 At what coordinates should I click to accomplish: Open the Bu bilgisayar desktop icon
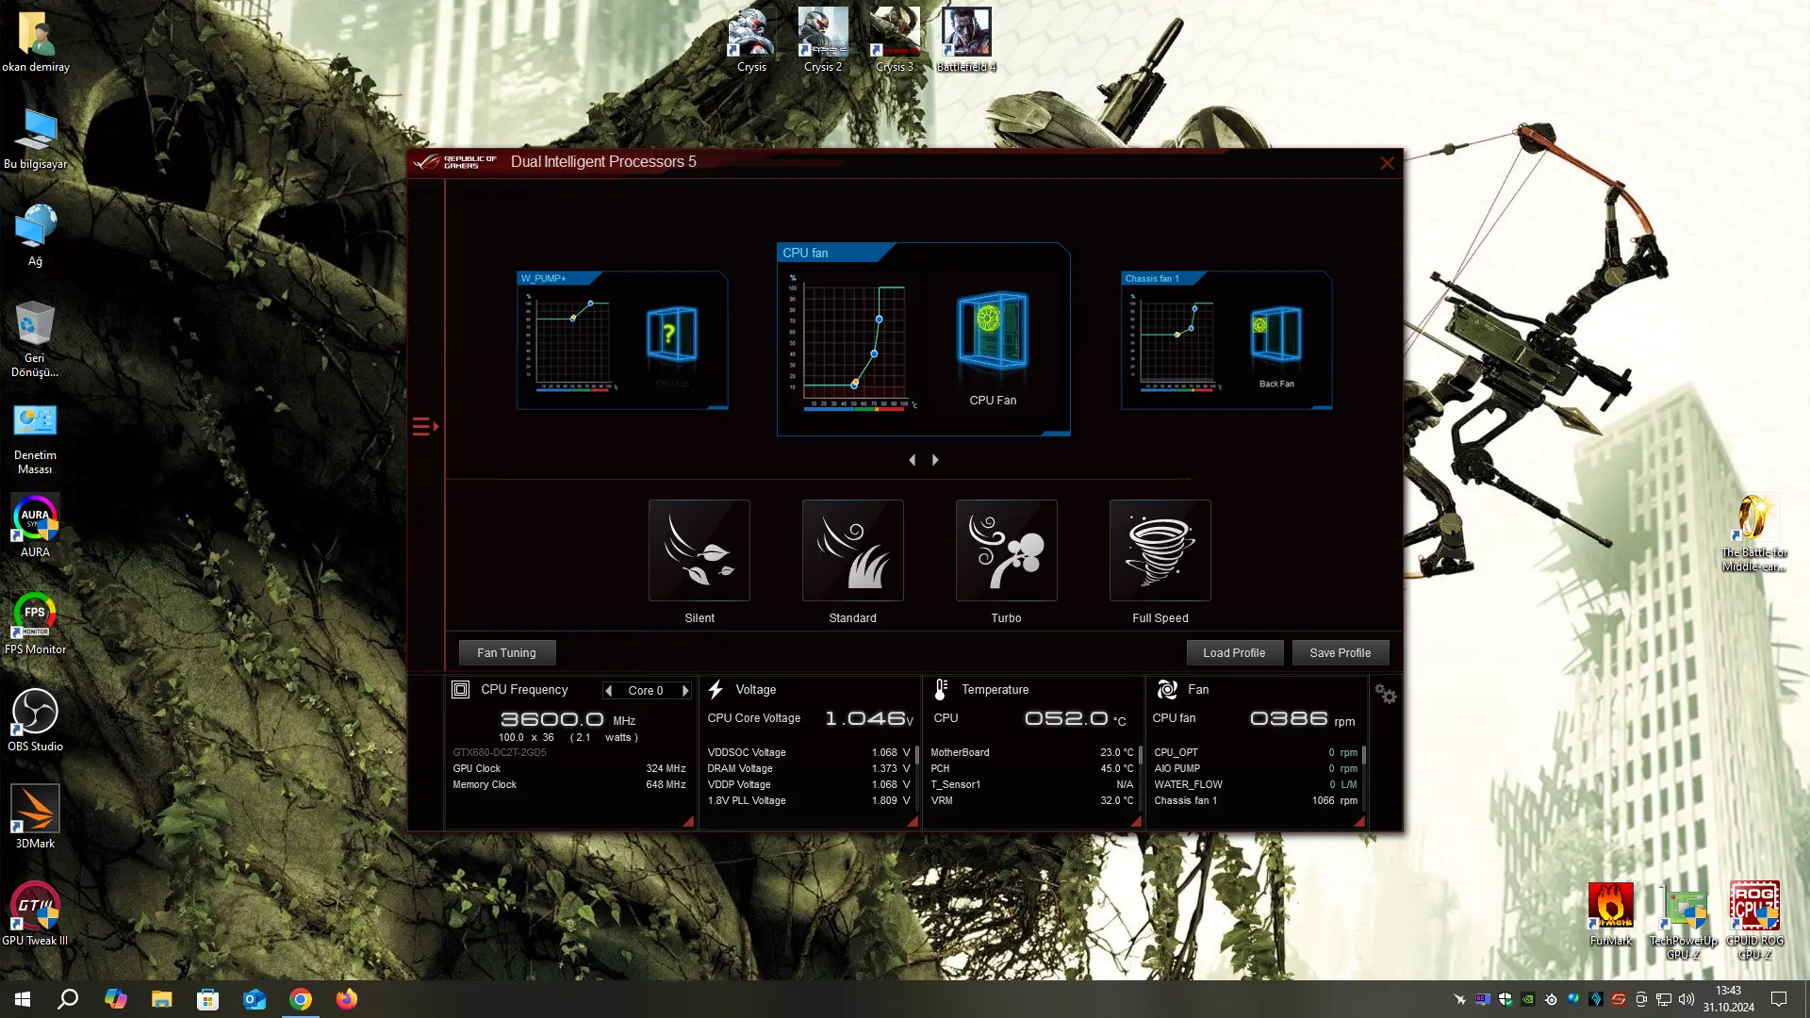35,139
